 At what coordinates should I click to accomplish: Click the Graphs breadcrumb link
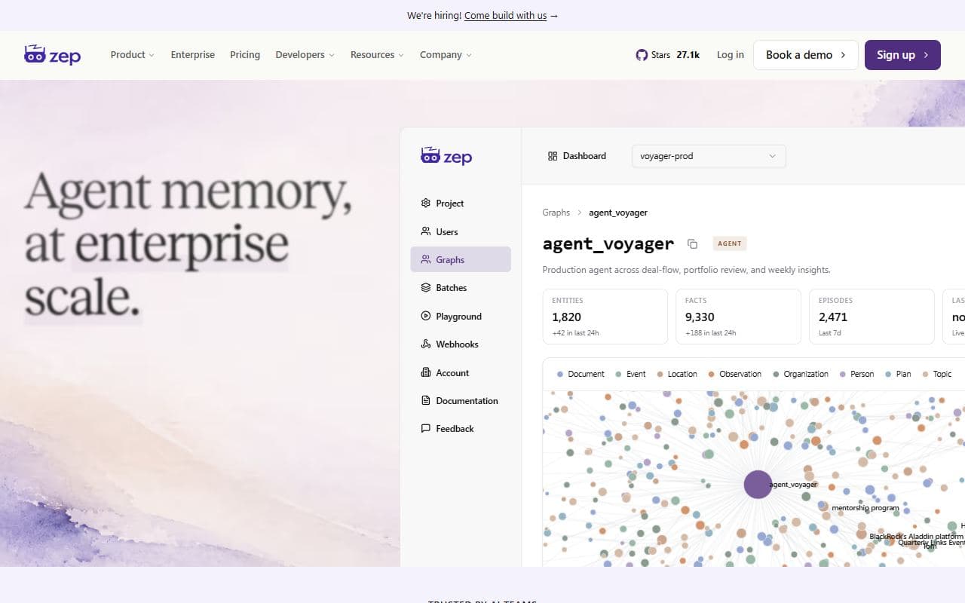pos(556,213)
